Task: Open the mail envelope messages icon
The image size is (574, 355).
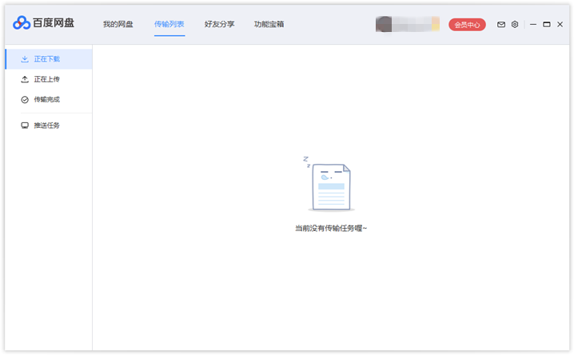Action: click(501, 25)
